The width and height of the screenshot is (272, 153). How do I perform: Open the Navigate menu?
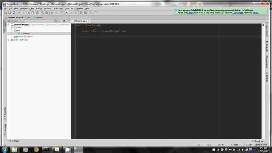pyautogui.click(x=24, y=8)
